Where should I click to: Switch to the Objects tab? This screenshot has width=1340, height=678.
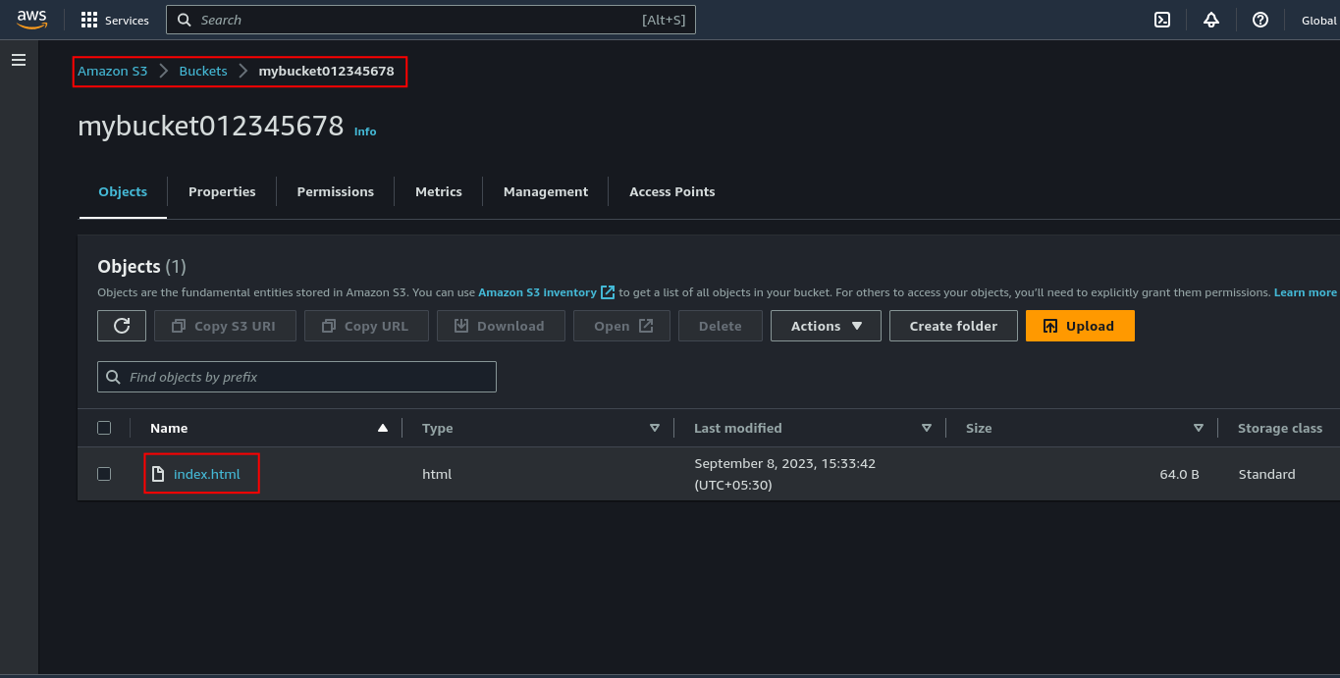point(123,191)
